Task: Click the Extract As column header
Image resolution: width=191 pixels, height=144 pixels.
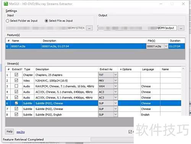Action: [108, 69]
